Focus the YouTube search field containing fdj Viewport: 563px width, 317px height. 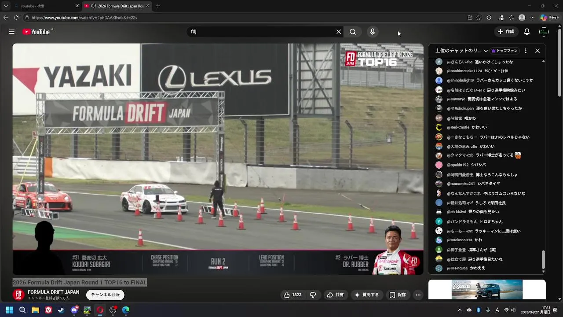click(262, 32)
